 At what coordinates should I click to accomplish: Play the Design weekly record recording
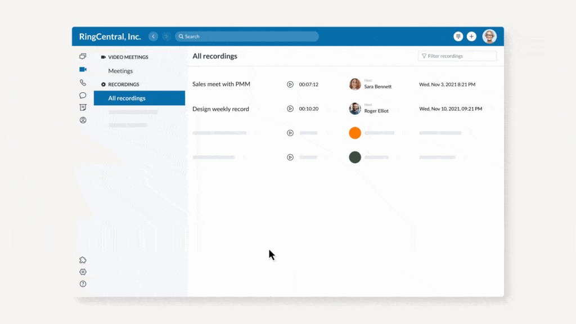pos(290,109)
